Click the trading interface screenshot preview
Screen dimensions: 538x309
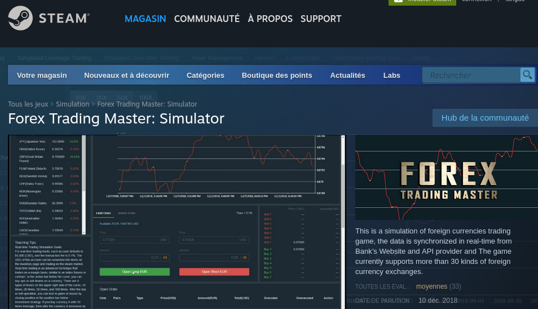tap(177, 222)
